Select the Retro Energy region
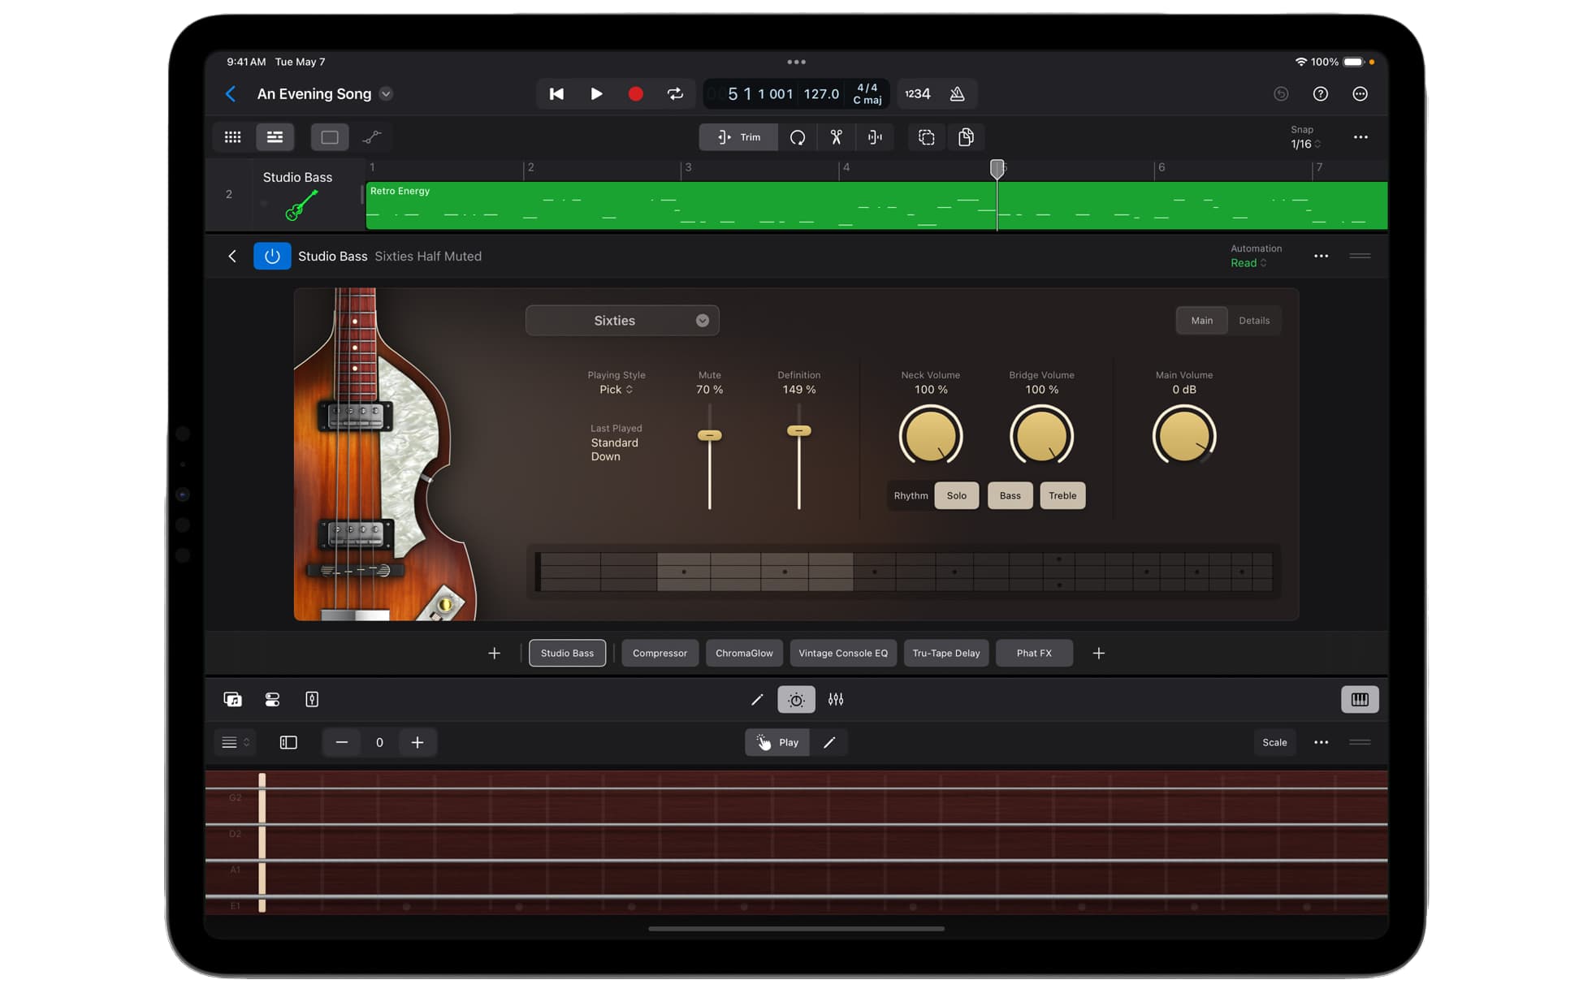The width and height of the screenshot is (1592, 993). click(x=876, y=205)
